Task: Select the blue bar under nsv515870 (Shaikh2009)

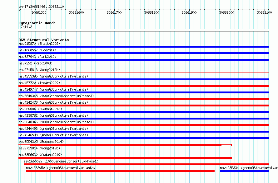Action: click(x=144, y=47)
